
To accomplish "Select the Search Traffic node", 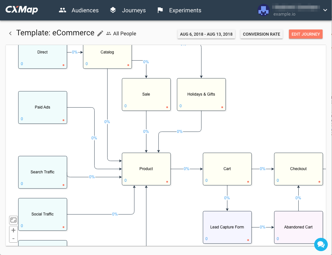I will pyautogui.click(x=42, y=172).
